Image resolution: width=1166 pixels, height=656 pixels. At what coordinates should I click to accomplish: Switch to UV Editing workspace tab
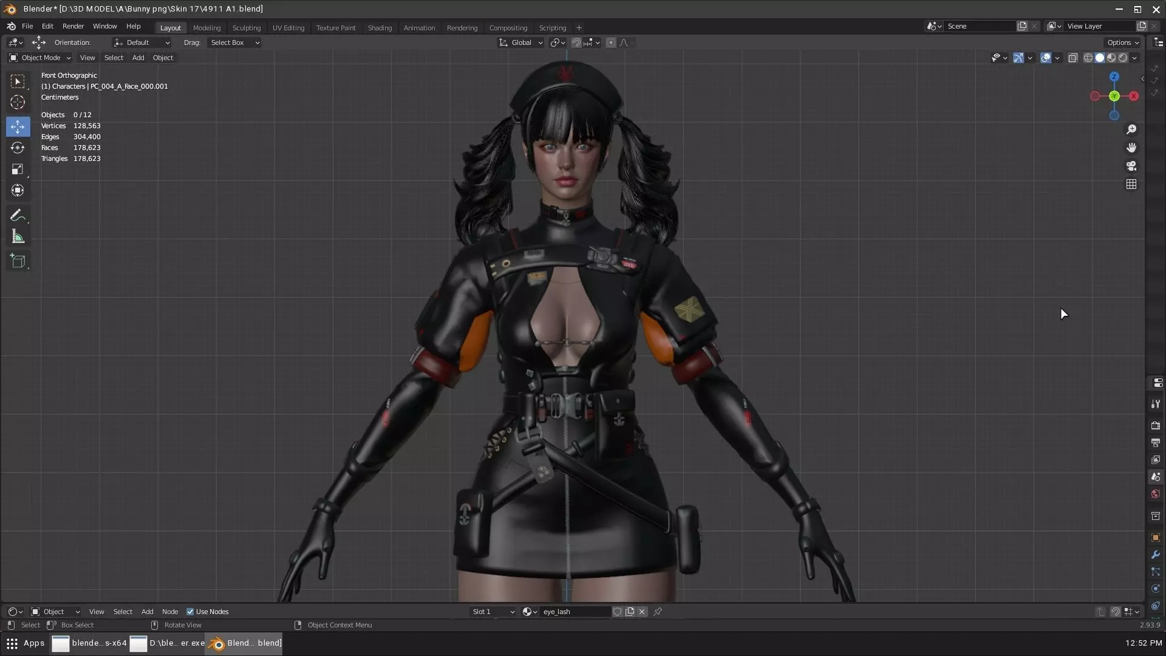[288, 28]
